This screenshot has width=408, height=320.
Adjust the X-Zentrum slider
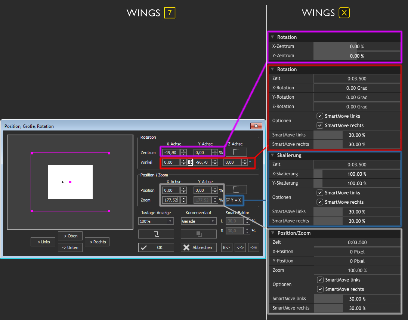pos(357,47)
